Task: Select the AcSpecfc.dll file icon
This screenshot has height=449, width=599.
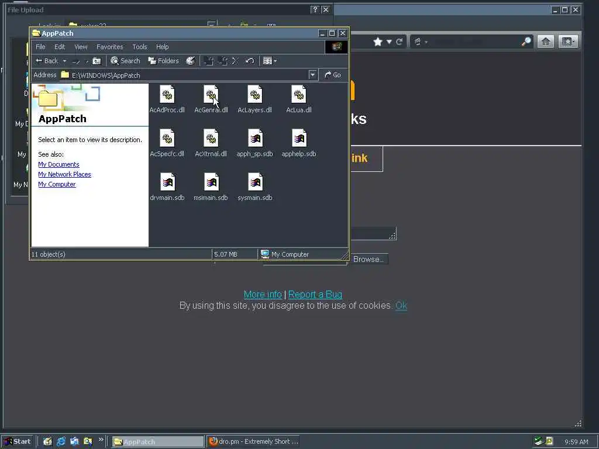Action: pos(167,138)
